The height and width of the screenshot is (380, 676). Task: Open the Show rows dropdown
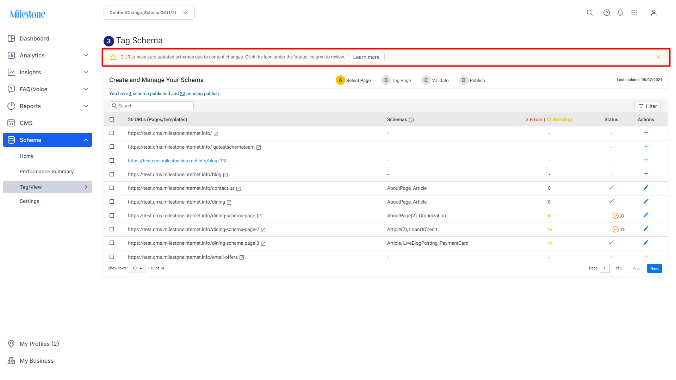coord(137,268)
